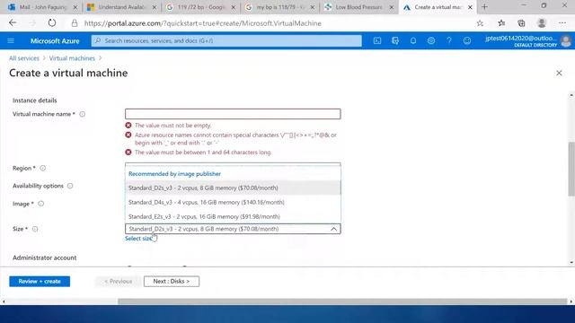Click the browser address bar URL
The width and height of the screenshot is (575, 323).
(x=203, y=23)
